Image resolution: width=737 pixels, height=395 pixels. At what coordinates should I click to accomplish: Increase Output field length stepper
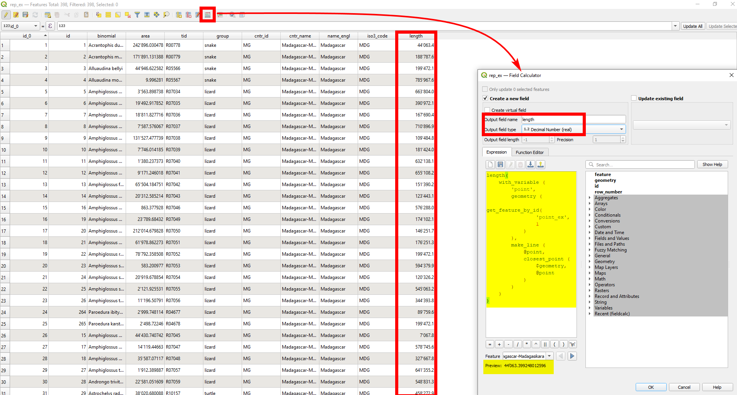click(x=552, y=138)
